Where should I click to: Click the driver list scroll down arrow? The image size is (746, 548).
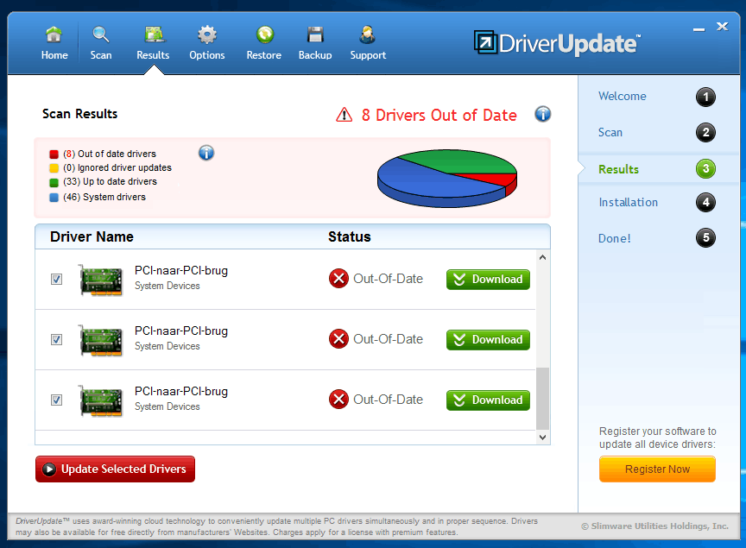pos(542,438)
